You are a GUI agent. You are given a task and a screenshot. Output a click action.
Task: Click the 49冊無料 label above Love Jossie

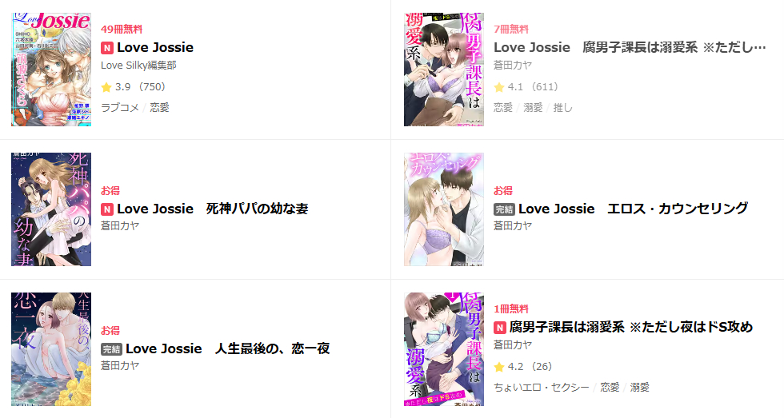point(122,30)
